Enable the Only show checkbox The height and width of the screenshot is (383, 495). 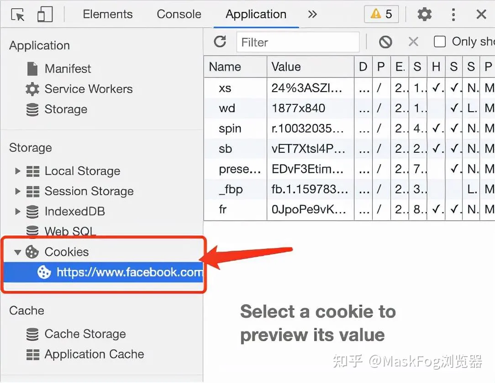pos(440,42)
